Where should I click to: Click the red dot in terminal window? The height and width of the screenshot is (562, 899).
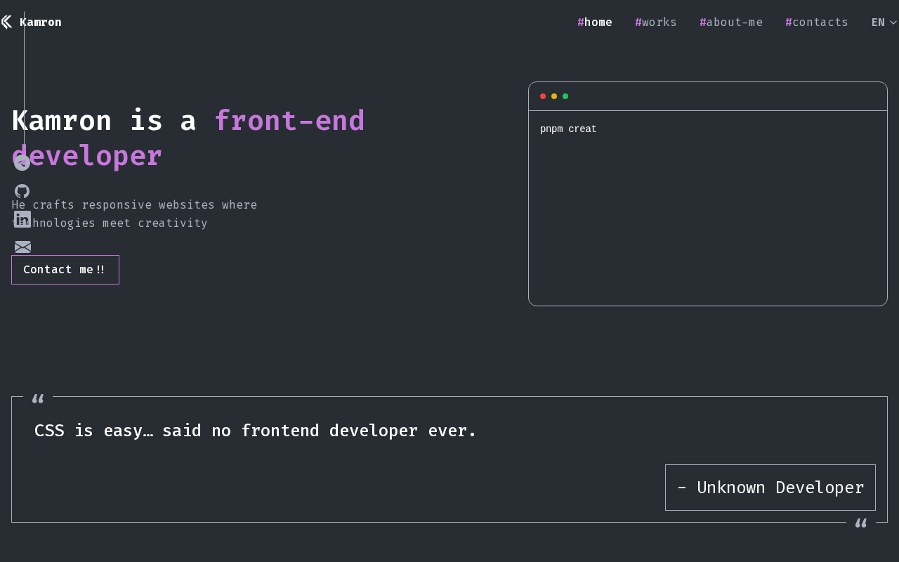tap(543, 96)
